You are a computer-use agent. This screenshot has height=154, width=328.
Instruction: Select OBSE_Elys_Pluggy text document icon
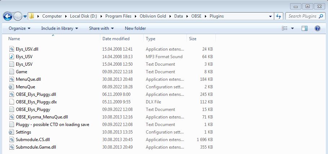pos(12,109)
